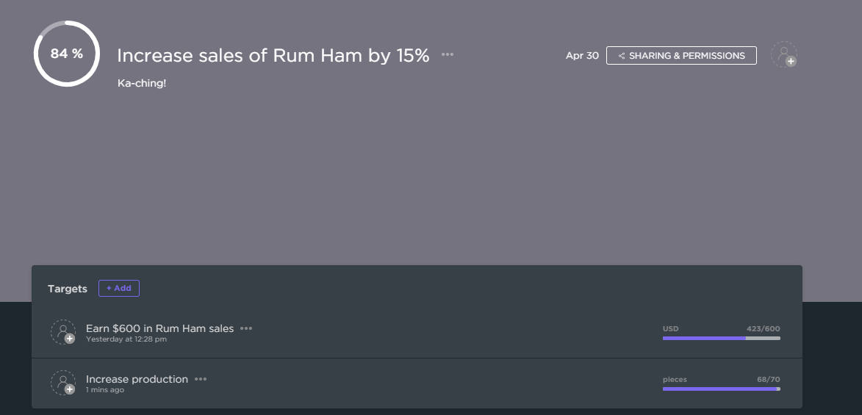The width and height of the screenshot is (862, 415).
Task: Open options menu for Increase production
Action: click(x=201, y=379)
